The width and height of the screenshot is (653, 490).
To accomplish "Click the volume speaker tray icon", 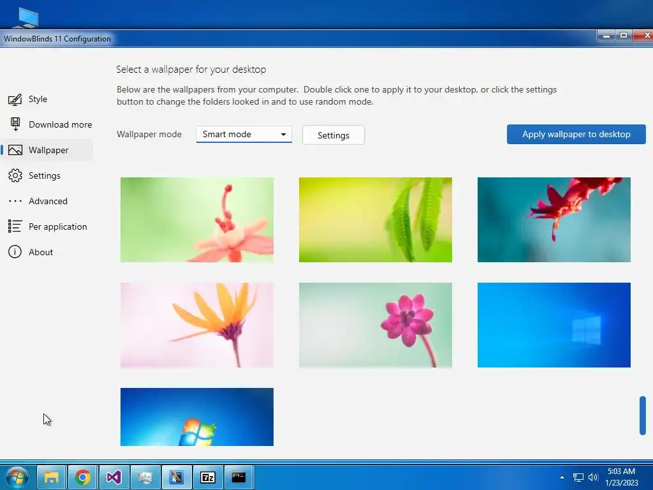I will [x=593, y=477].
